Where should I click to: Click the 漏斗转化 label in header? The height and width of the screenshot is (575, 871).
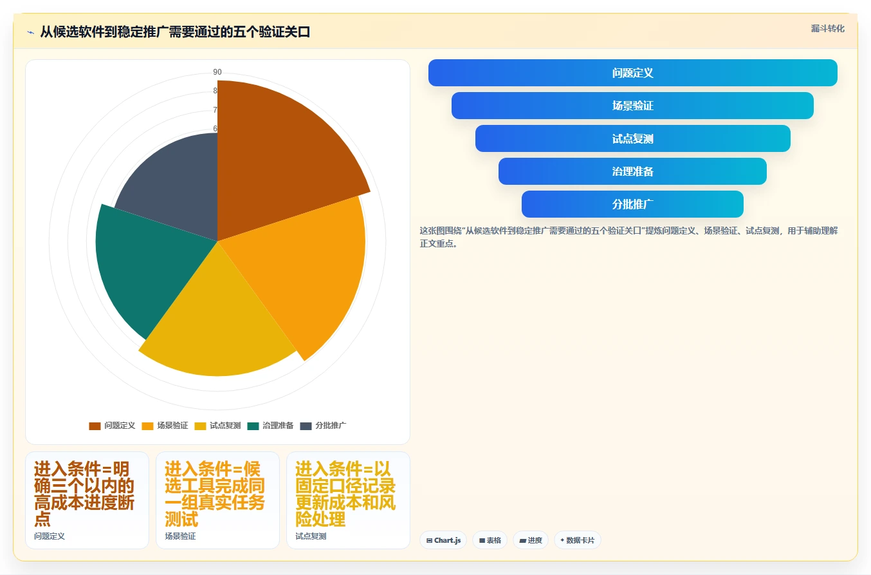tap(827, 29)
